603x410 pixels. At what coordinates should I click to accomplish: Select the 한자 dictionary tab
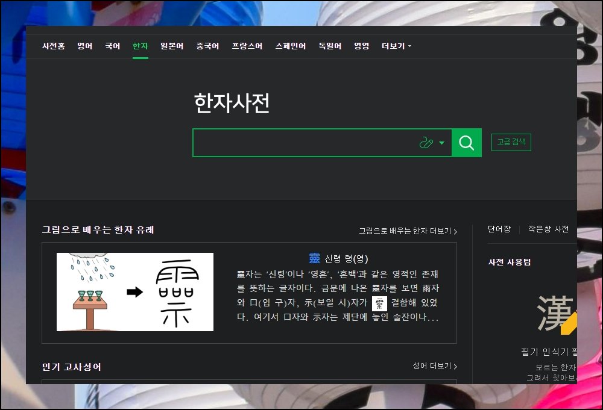[x=140, y=46]
